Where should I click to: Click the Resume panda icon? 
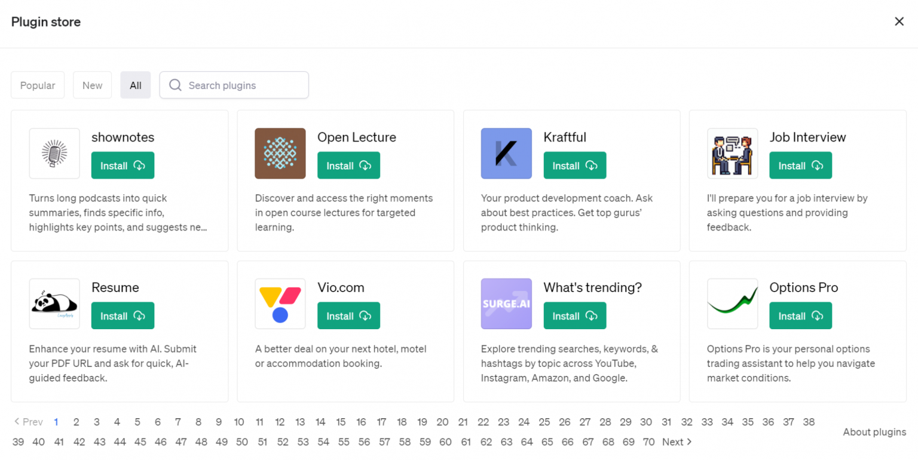(x=54, y=303)
